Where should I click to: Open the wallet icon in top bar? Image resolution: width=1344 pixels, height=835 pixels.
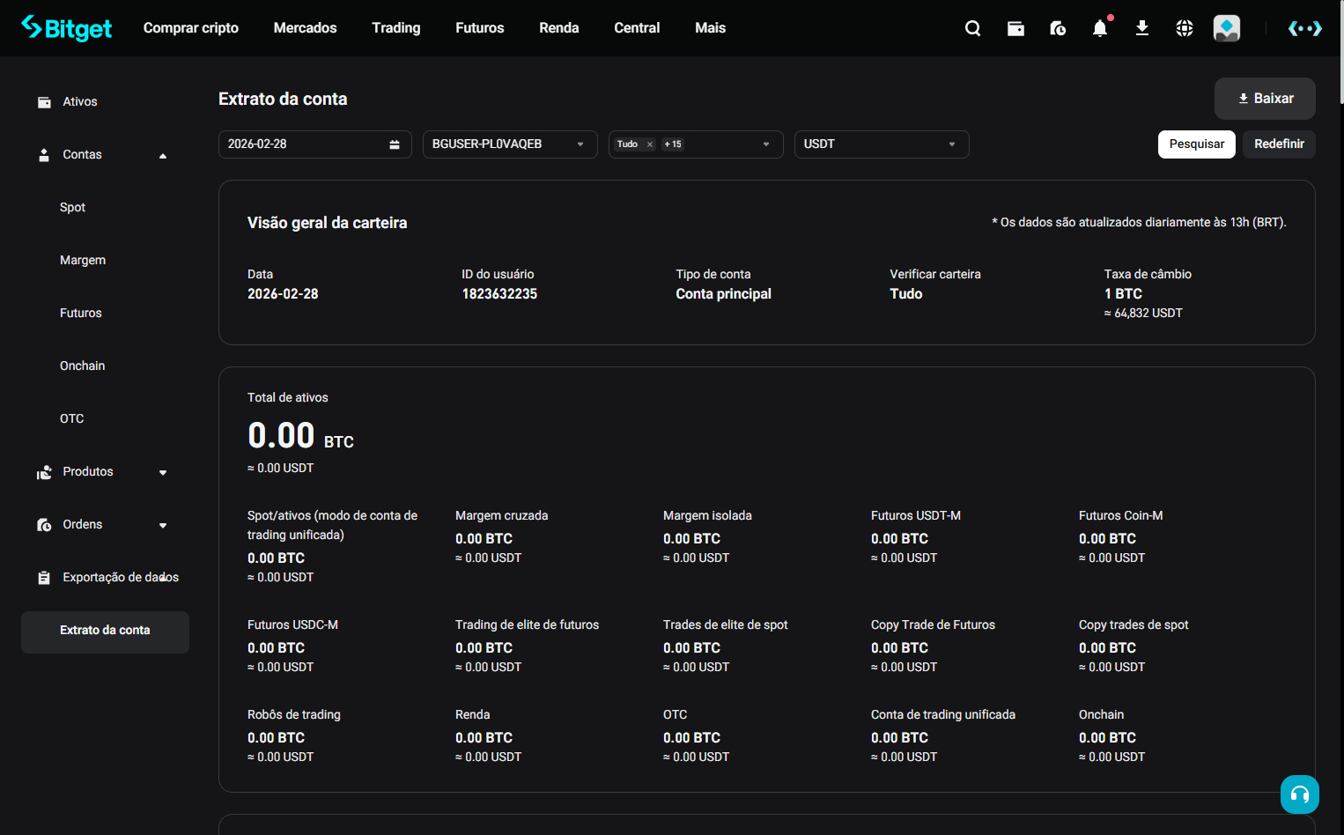(x=1015, y=28)
